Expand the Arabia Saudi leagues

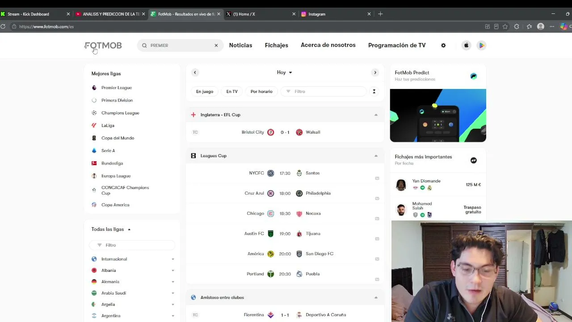pyautogui.click(x=173, y=293)
